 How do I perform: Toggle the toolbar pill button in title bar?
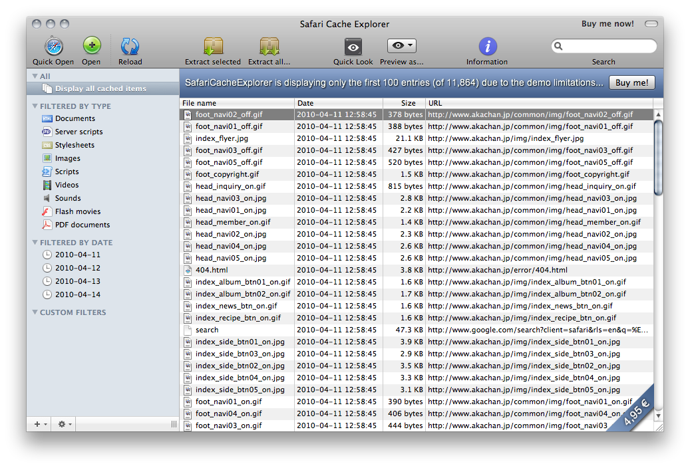click(x=651, y=24)
